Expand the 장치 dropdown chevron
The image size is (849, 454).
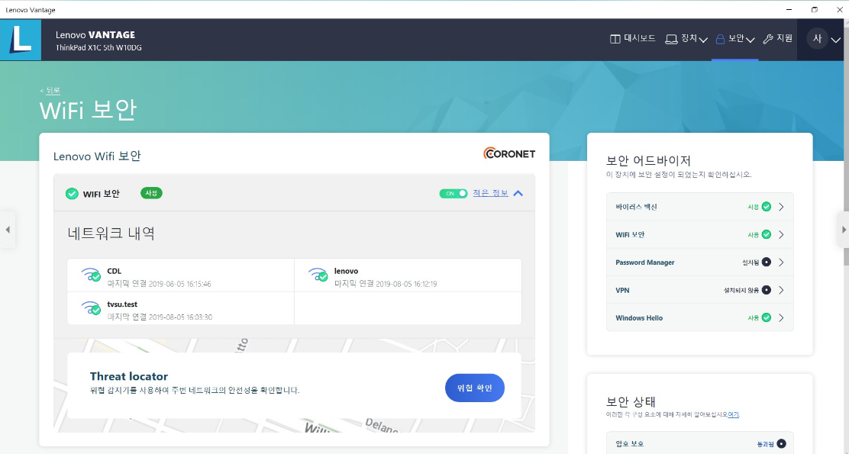[703, 40]
